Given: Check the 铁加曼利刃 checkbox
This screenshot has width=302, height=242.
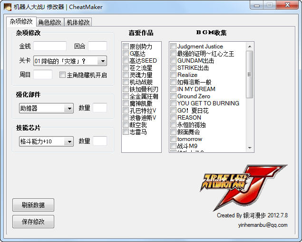Looking at the screenshot, I should click(x=126, y=89).
